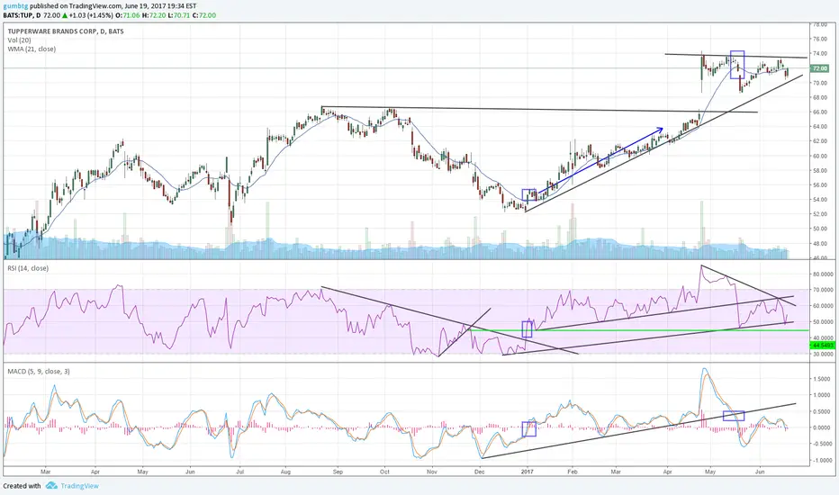Image resolution: width=839 pixels, height=495 pixels.
Task: Click the 'Created with' footer text
Action: 22,486
